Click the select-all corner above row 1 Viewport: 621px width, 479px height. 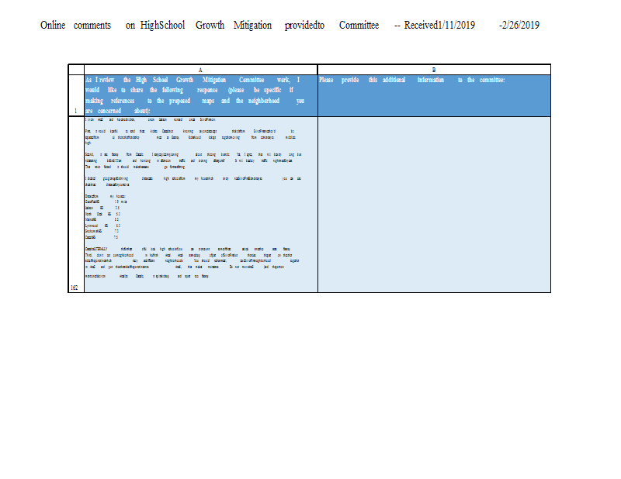76,70
